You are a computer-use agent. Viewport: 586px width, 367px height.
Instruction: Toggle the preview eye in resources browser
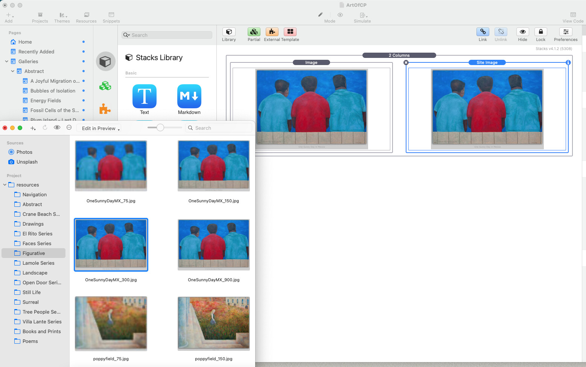57,128
